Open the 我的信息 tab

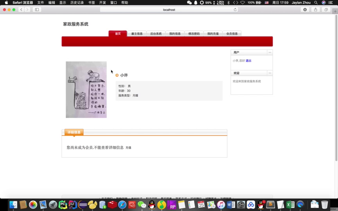[x=175, y=34]
